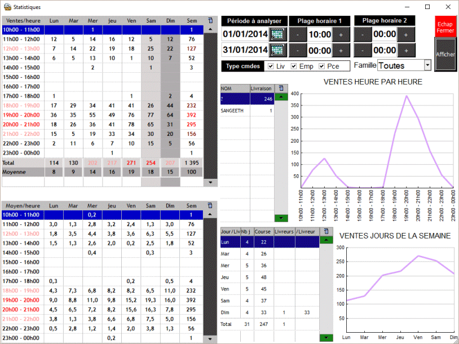Click the start date field 01/01/2014
Viewport: 459px width, 344px height.
tap(245, 34)
